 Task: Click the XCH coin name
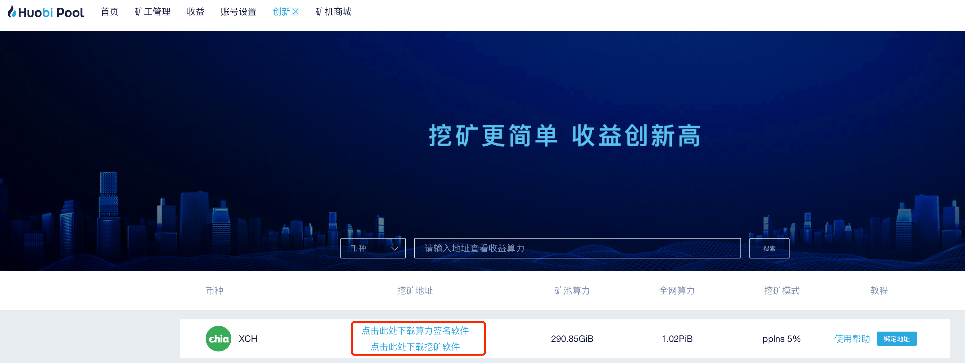click(248, 339)
